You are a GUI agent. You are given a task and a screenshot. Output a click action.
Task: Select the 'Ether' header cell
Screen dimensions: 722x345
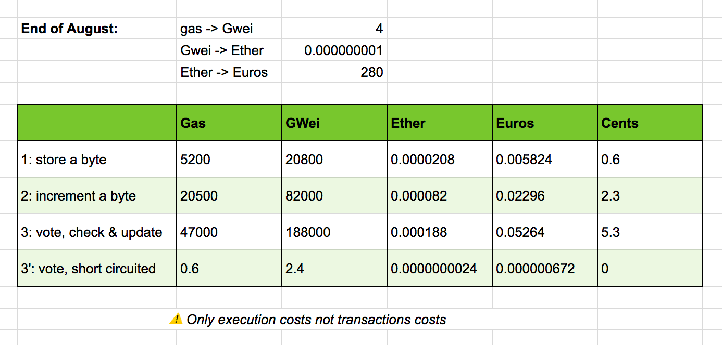click(439, 123)
